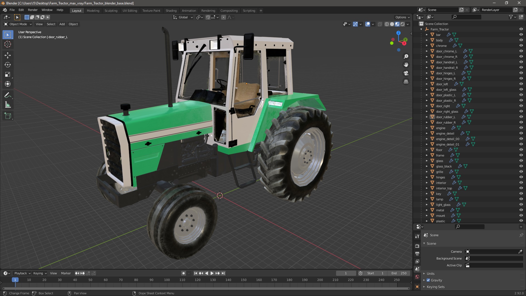The height and width of the screenshot is (296, 526).
Task: Select the Move tool in toolbar
Action: pos(8,55)
